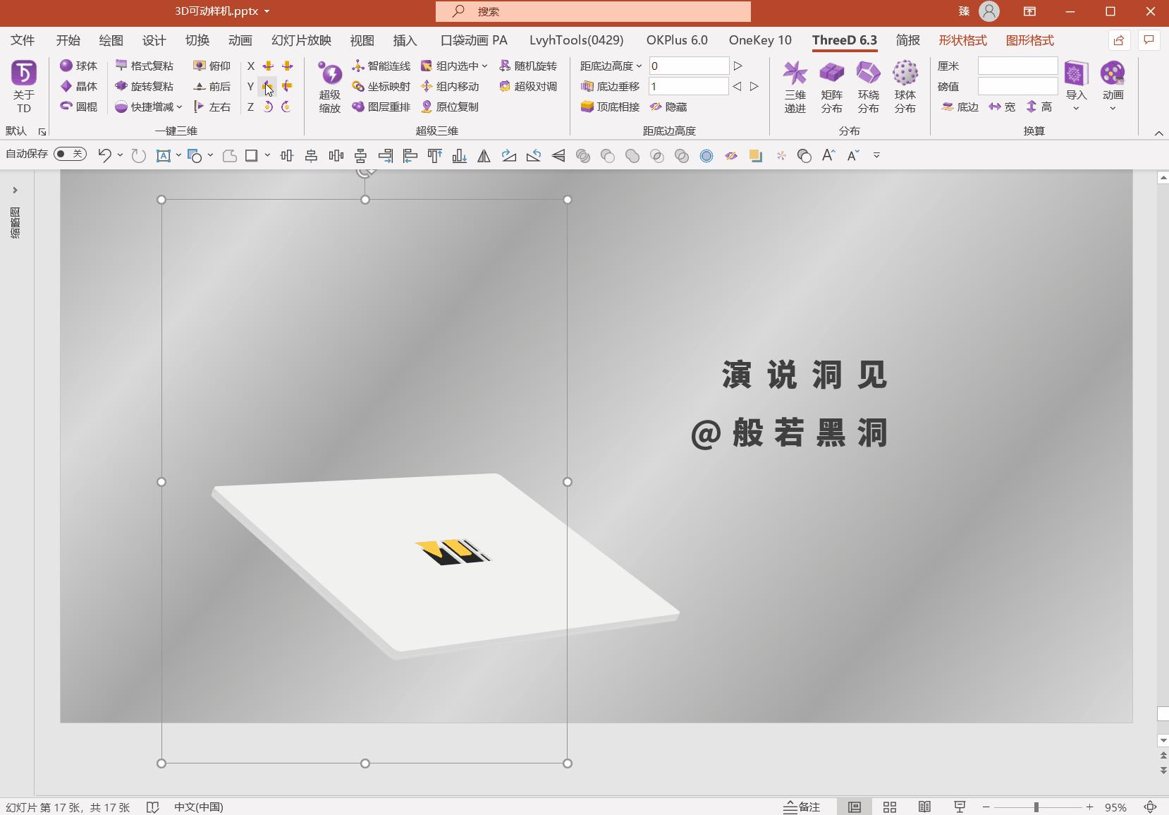Open the 口袋动画 PA tab
The height and width of the screenshot is (815, 1169).
click(x=474, y=40)
